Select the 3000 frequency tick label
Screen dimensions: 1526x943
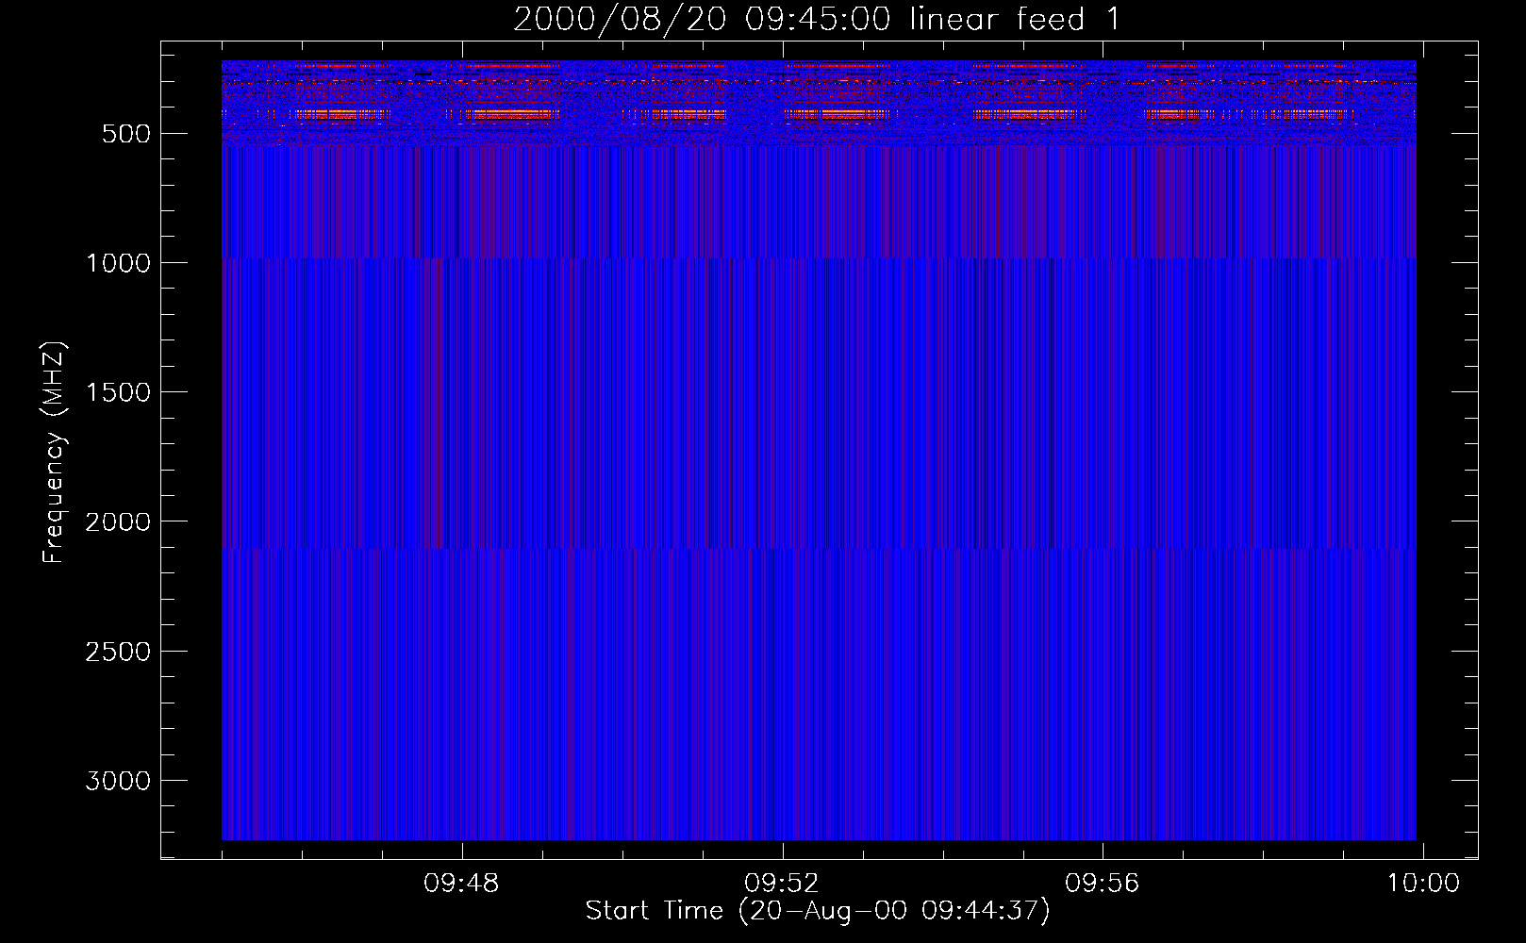[x=118, y=781]
